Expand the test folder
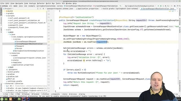 coord(7,67)
